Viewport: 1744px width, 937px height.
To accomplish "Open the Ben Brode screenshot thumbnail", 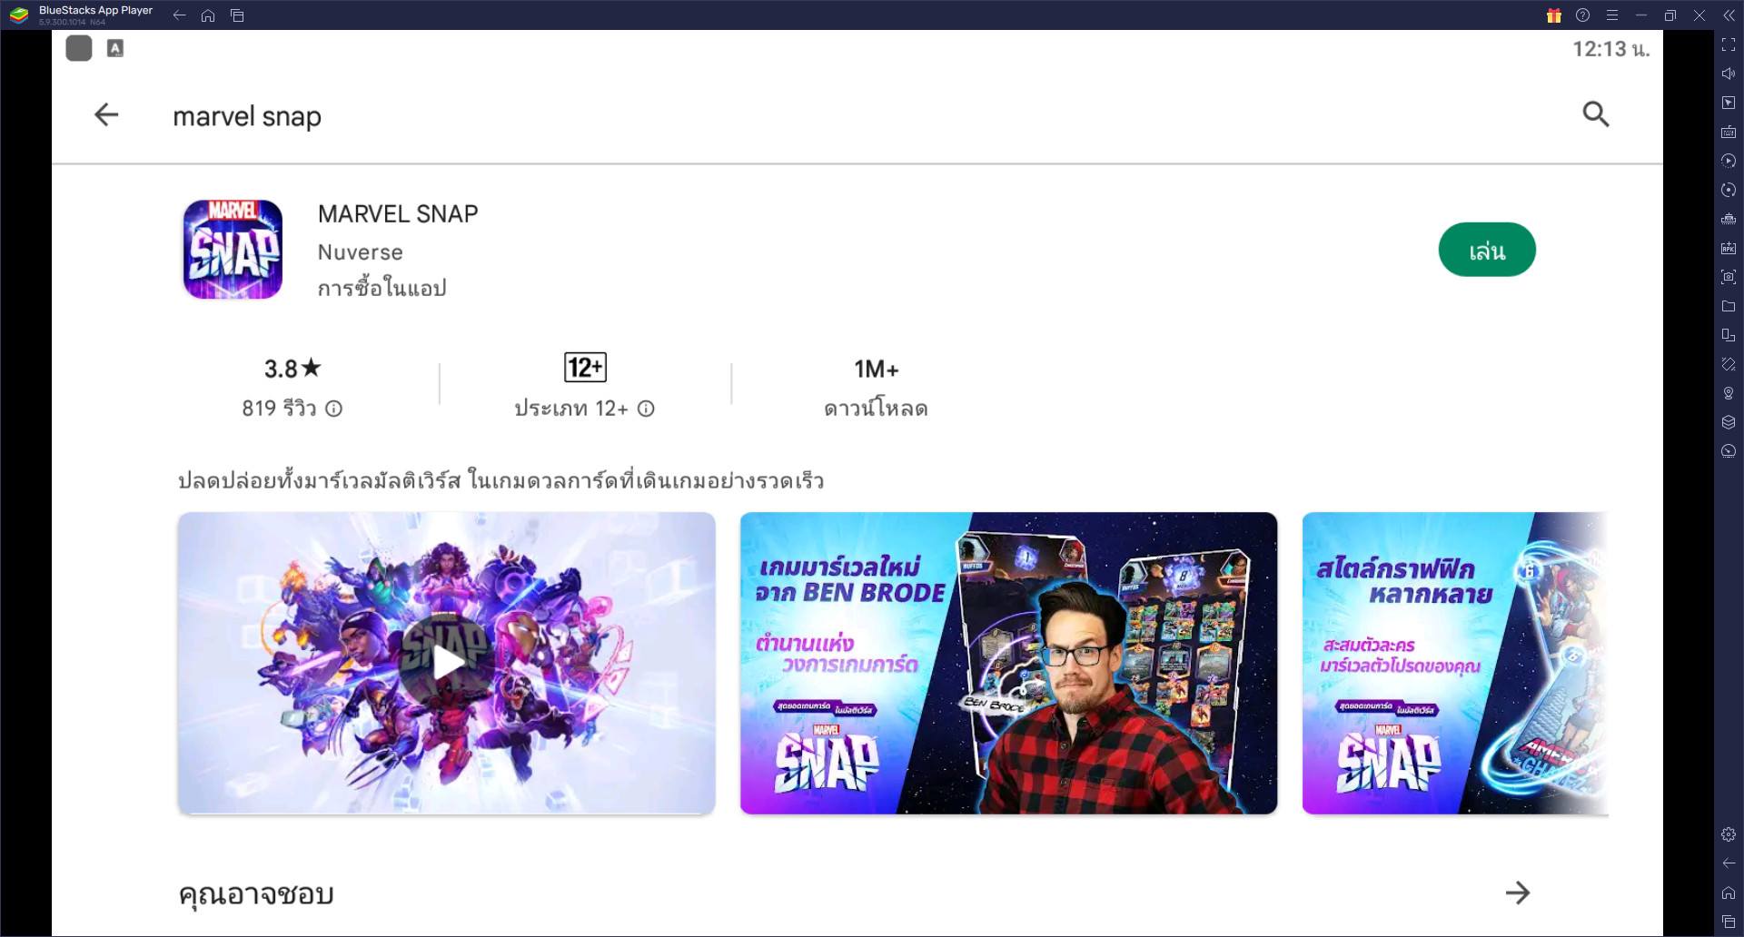I will tap(1008, 663).
